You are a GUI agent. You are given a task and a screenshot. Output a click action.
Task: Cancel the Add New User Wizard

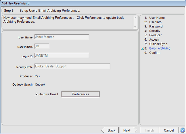(x=169, y=130)
